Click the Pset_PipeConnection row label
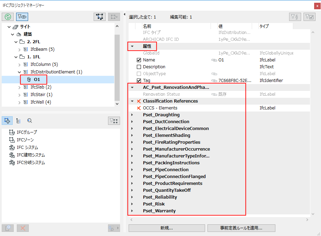This screenshot has width=321, height=236. (x=166, y=170)
